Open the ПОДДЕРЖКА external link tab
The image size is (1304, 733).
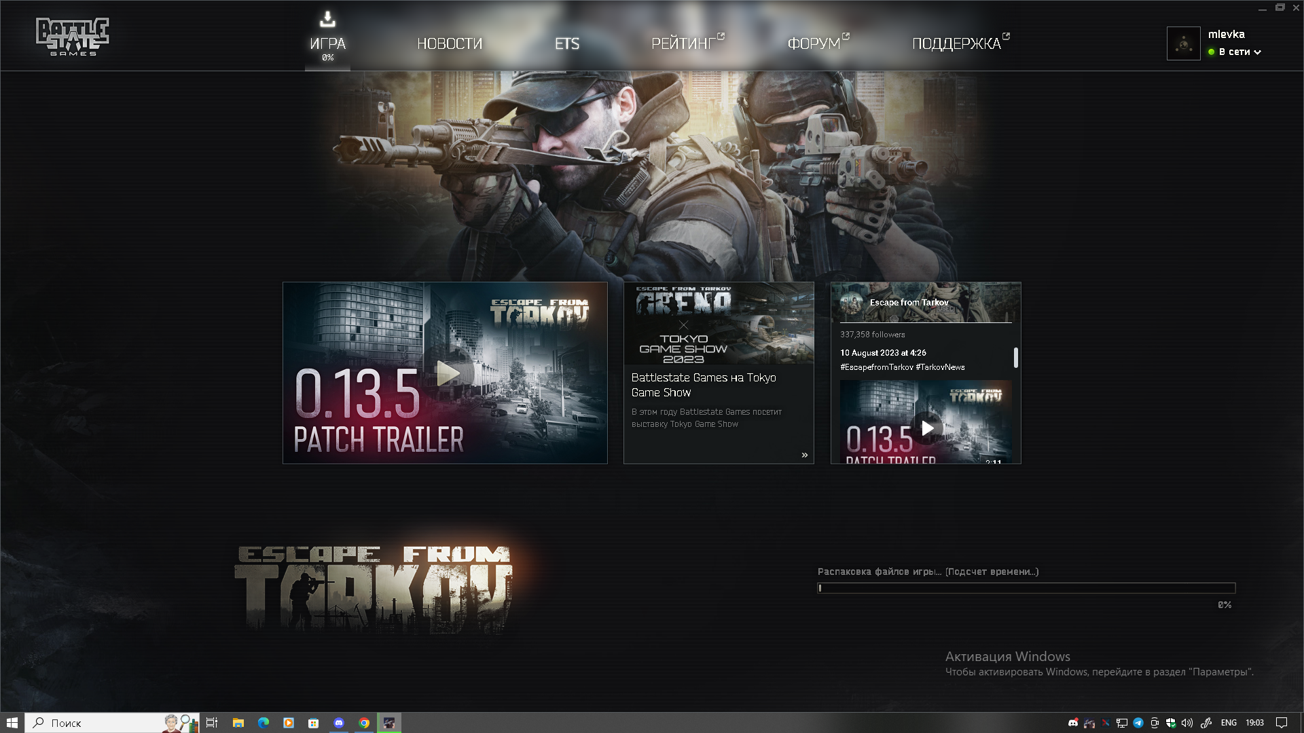(960, 43)
